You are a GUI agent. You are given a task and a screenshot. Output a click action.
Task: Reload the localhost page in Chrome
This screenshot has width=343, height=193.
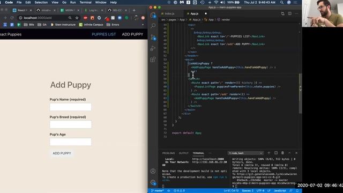pos(12,18)
